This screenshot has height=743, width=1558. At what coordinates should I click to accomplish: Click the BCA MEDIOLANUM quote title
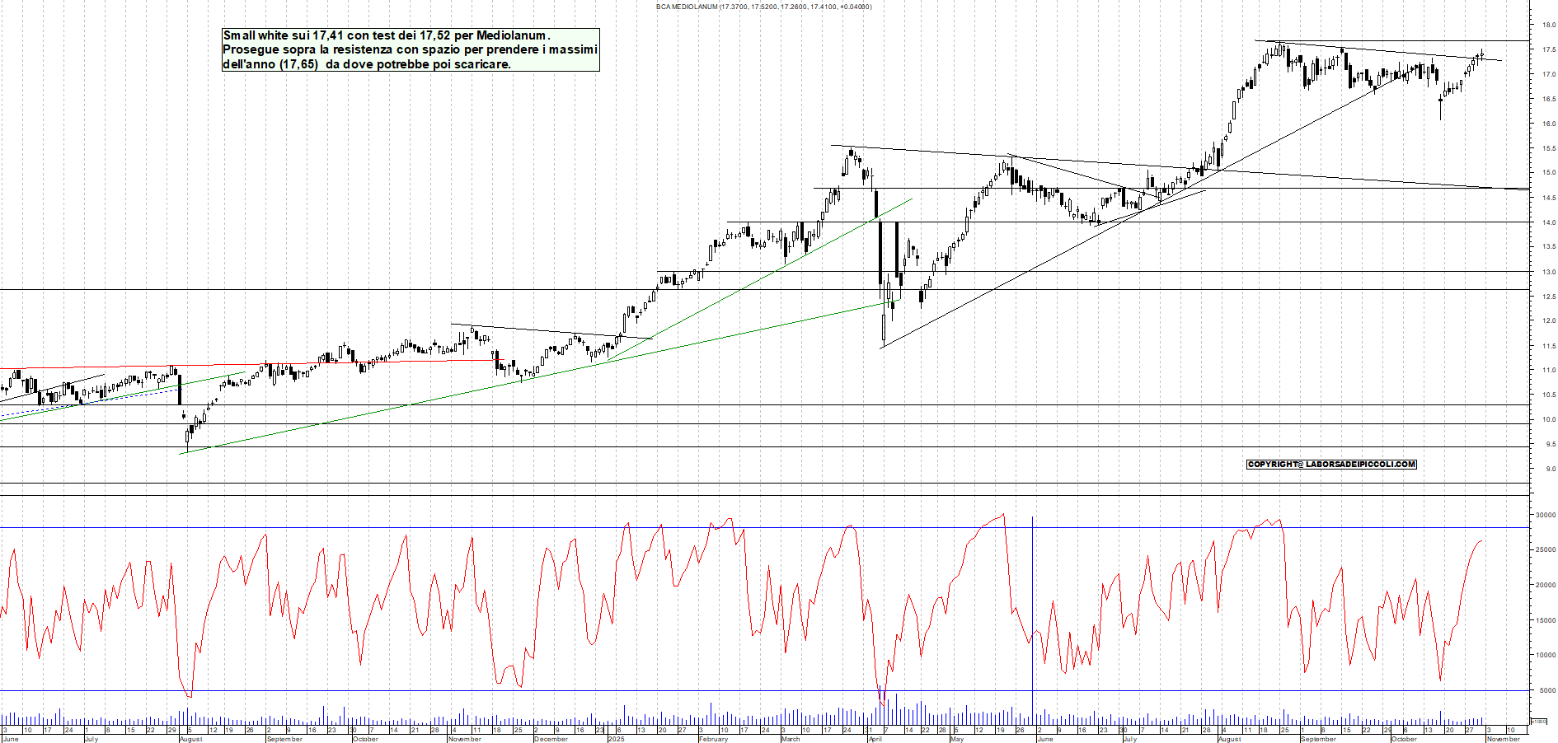pos(760,7)
